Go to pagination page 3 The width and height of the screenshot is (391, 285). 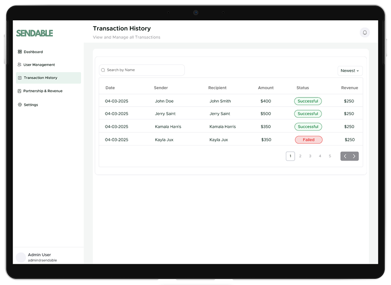[x=310, y=156]
